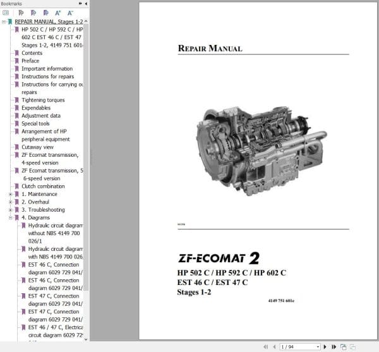The width and height of the screenshot is (379, 352).
Task: Click the greyed view icon at far right of status bar
Action: [352, 347]
